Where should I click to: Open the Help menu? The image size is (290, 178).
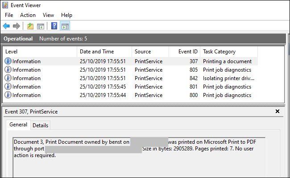click(x=66, y=15)
